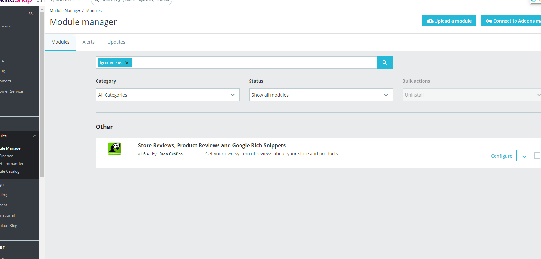Image resolution: width=541 pixels, height=259 pixels.
Task: Click the Modules breadcrumb link
Action: (x=94, y=11)
